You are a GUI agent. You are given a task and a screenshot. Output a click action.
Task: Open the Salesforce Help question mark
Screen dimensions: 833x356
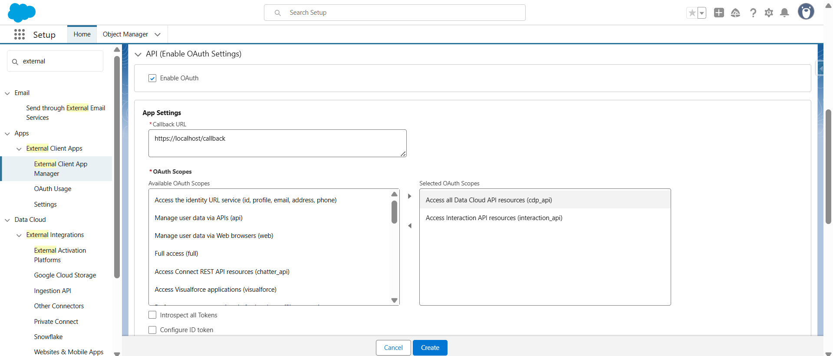pyautogui.click(x=753, y=13)
